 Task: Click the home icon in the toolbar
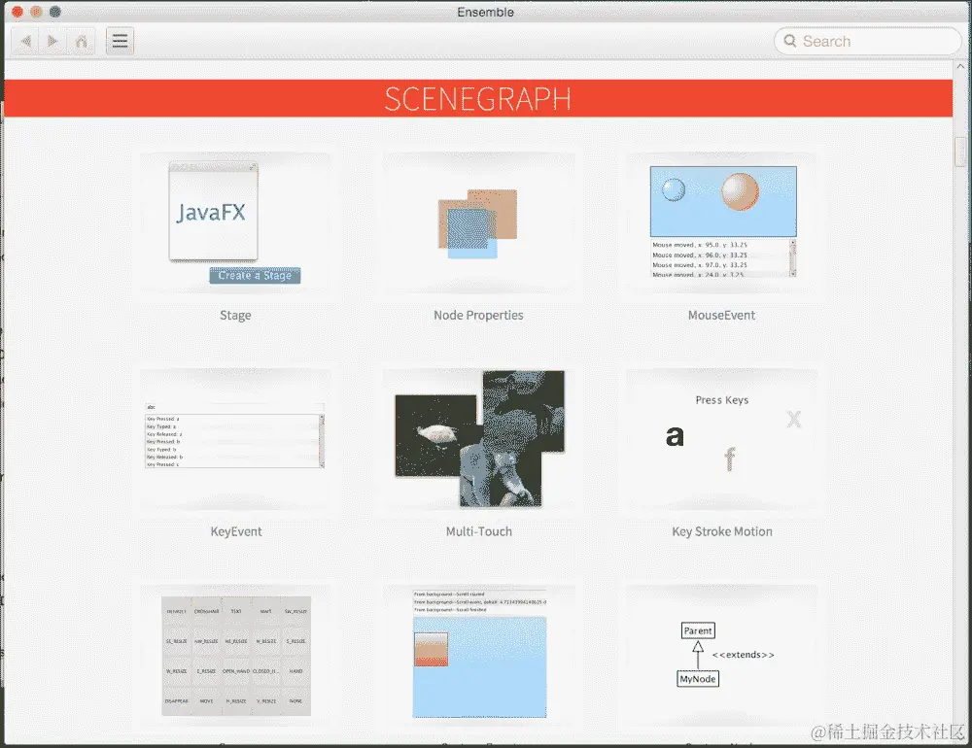pyautogui.click(x=82, y=41)
